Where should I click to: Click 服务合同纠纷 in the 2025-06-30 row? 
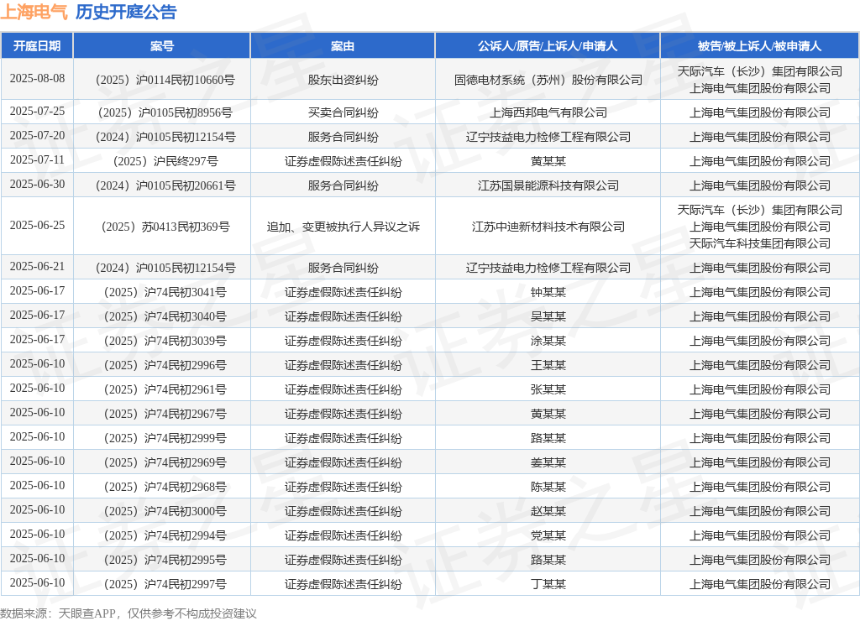point(343,185)
